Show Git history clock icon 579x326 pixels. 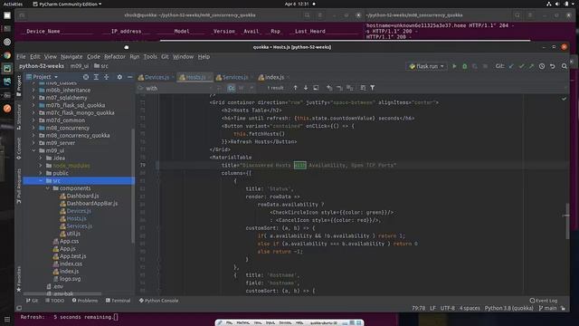click(x=542, y=66)
